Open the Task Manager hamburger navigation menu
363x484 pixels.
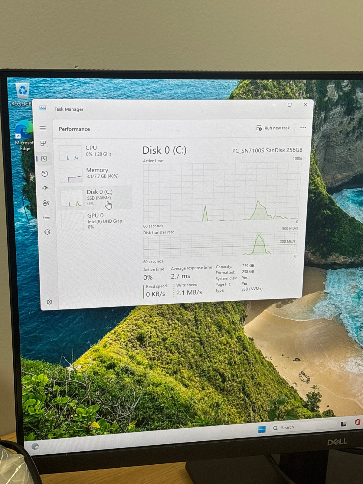pos(43,128)
